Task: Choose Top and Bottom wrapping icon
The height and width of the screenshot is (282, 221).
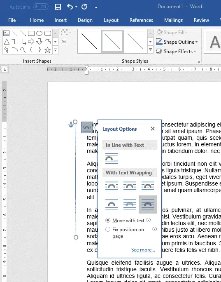Action: [112, 204]
